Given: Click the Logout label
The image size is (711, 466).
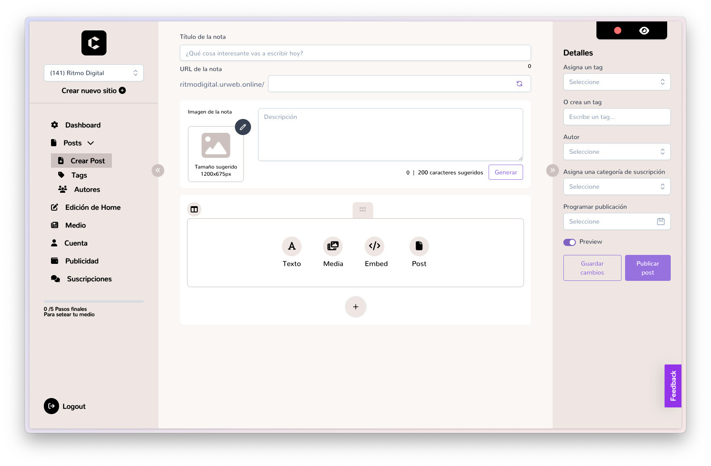Looking at the screenshot, I should pyautogui.click(x=74, y=406).
